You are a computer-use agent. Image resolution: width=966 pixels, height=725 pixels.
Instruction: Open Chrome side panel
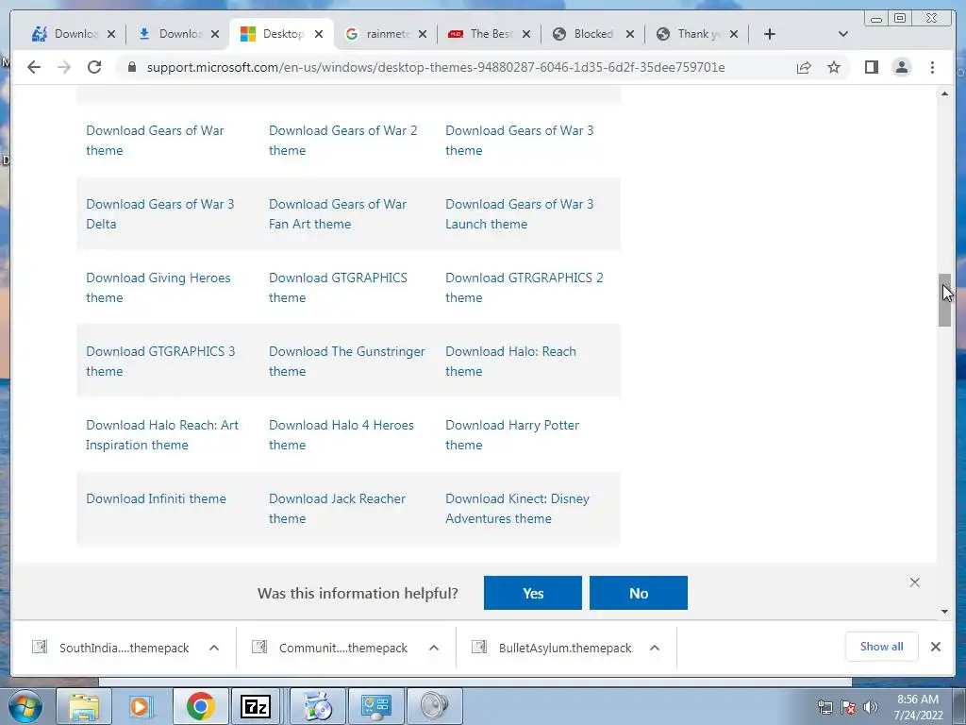click(x=871, y=67)
